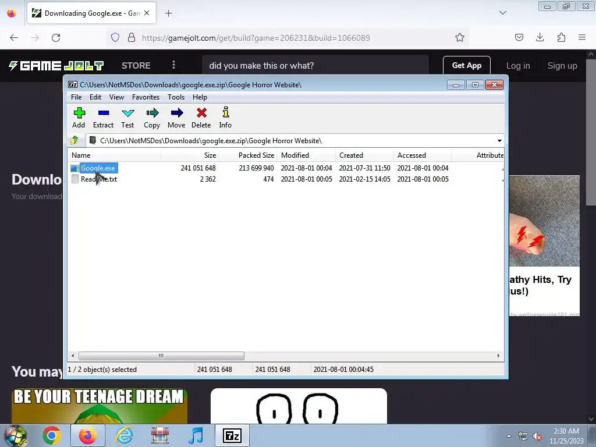Click the Add toolbar button in 7-Zip

point(79,118)
